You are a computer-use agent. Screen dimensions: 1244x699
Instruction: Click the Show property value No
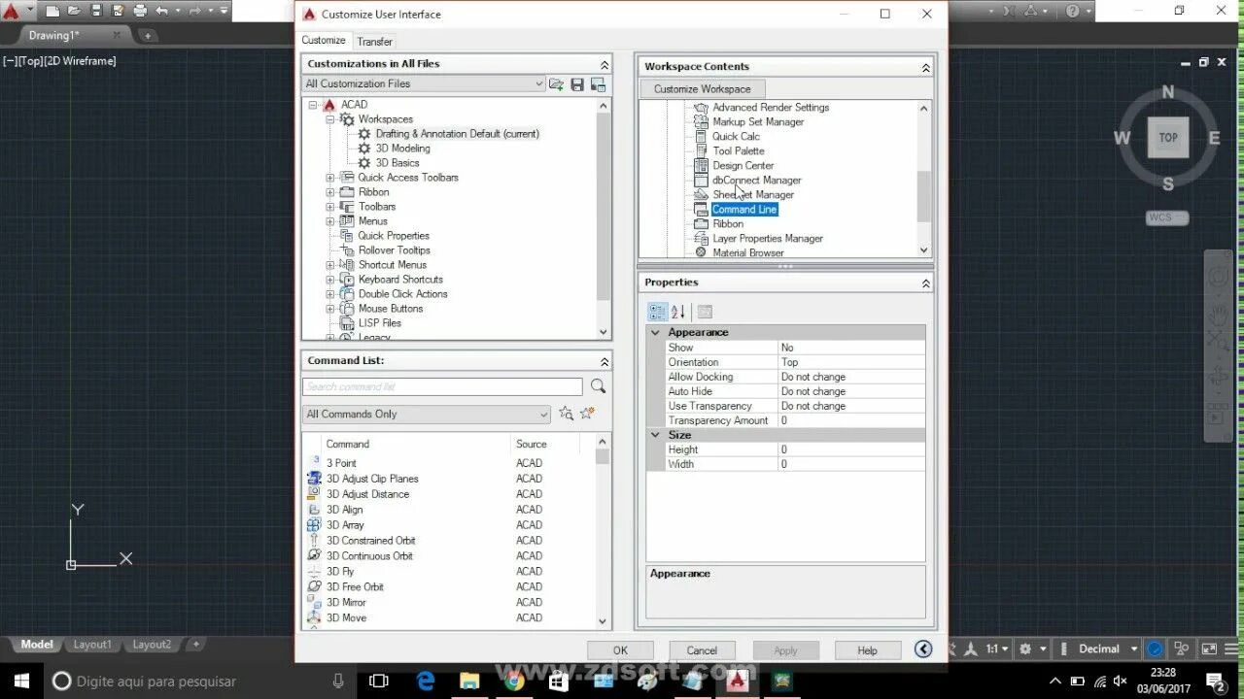point(852,348)
